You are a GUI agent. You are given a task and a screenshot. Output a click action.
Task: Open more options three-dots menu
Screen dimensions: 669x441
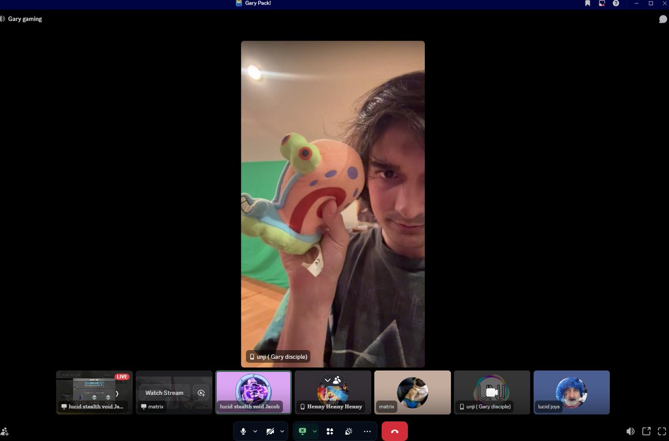click(x=367, y=431)
